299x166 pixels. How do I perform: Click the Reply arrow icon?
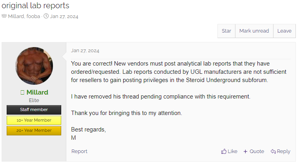tap(273, 151)
